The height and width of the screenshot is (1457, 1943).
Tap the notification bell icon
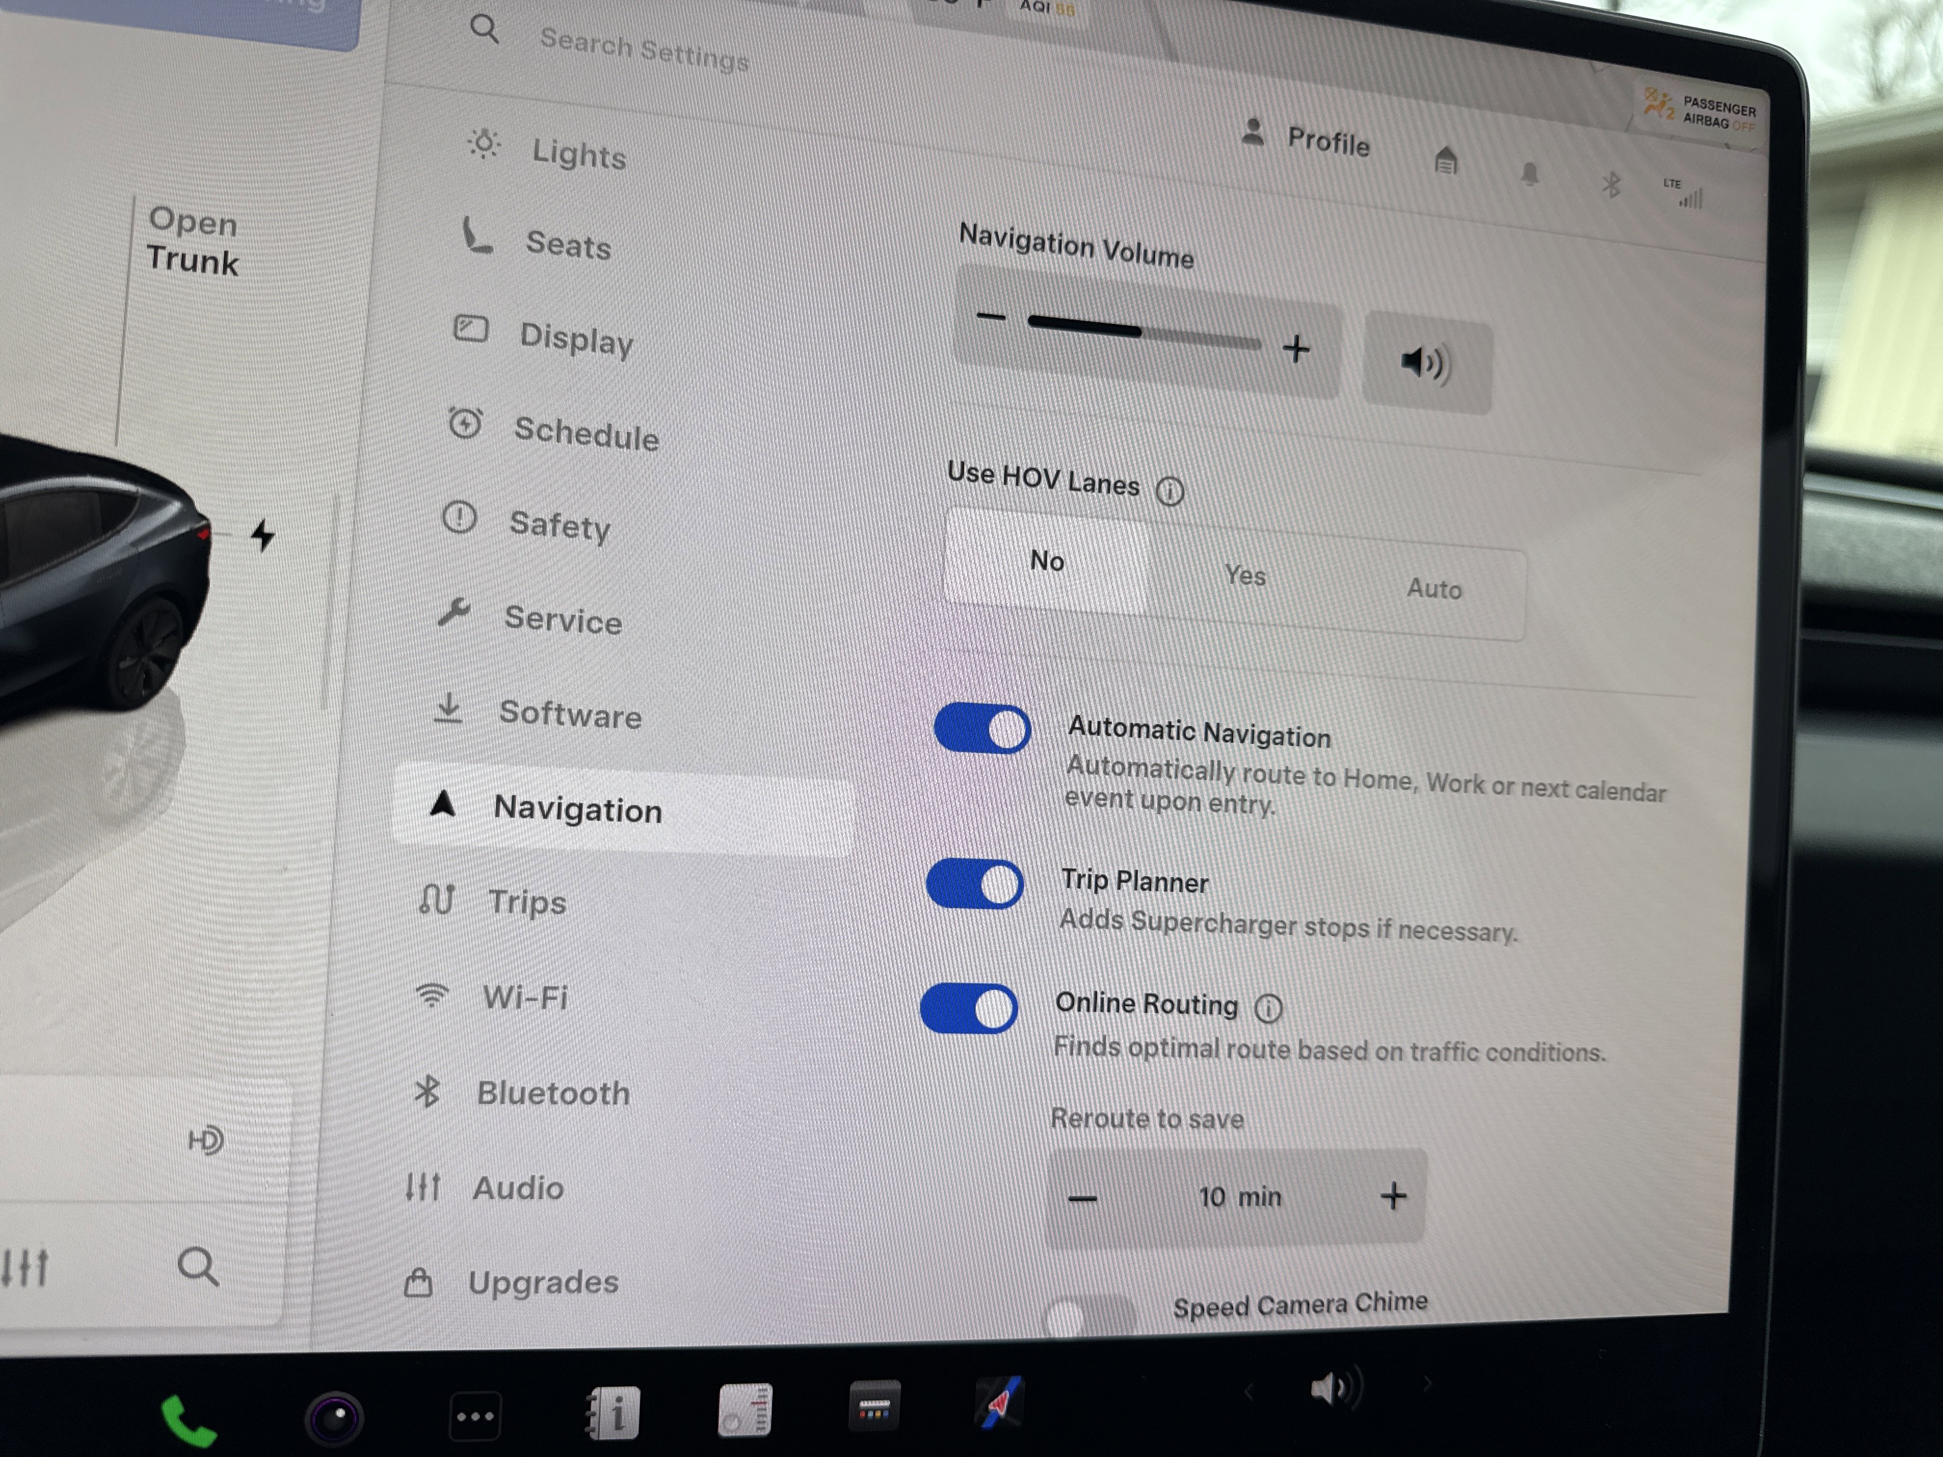[1529, 174]
